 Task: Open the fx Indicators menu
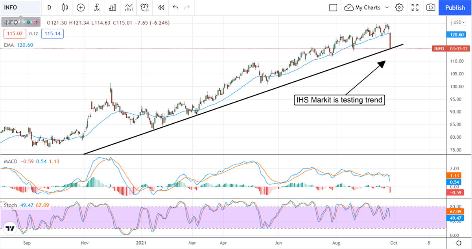click(x=96, y=7)
